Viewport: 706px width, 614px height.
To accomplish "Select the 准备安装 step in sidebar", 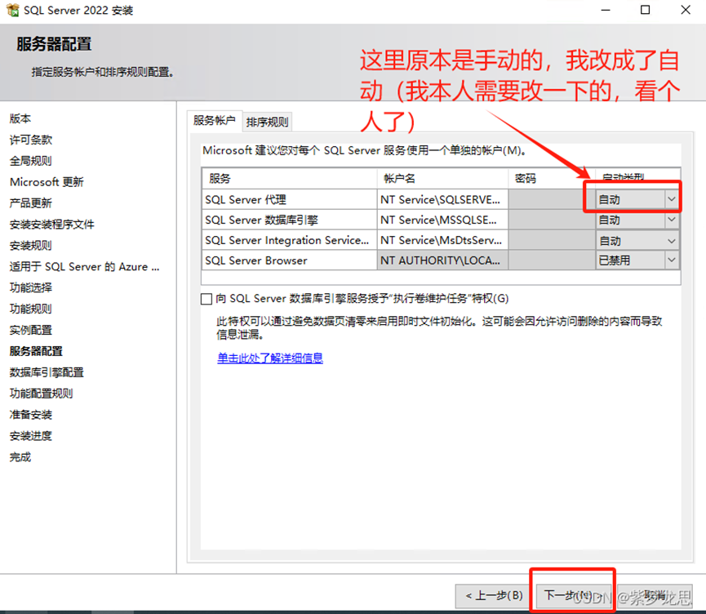I will pyautogui.click(x=31, y=415).
